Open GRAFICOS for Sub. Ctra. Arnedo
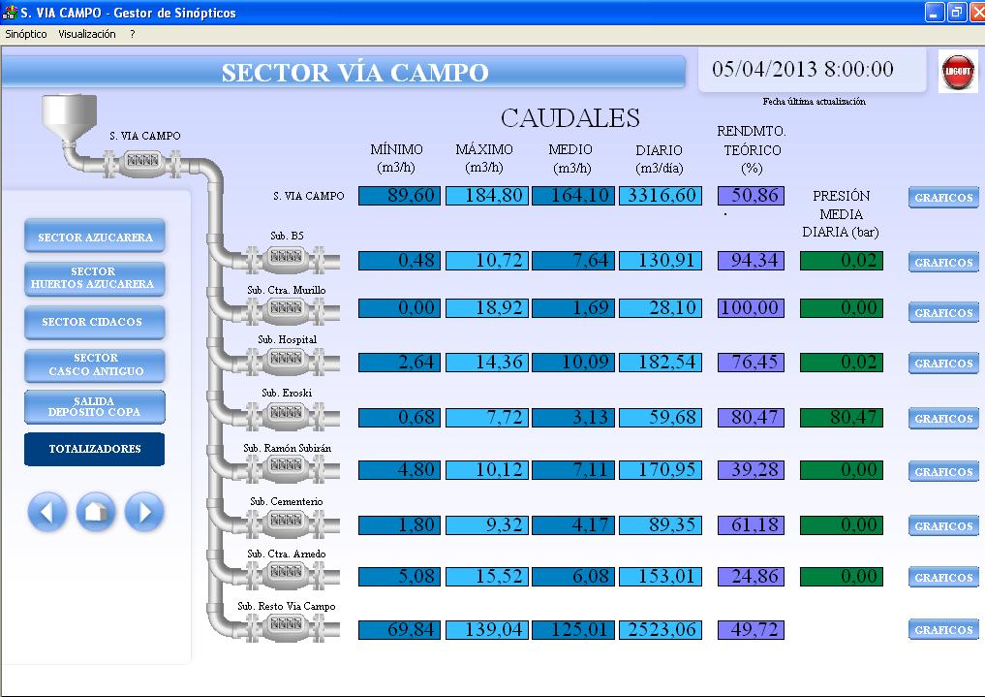Image resolution: width=985 pixels, height=697 pixels. click(x=943, y=577)
